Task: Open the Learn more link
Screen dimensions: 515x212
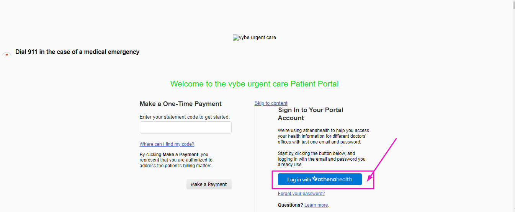Action: pyautogui.click(x=316, y=205)
